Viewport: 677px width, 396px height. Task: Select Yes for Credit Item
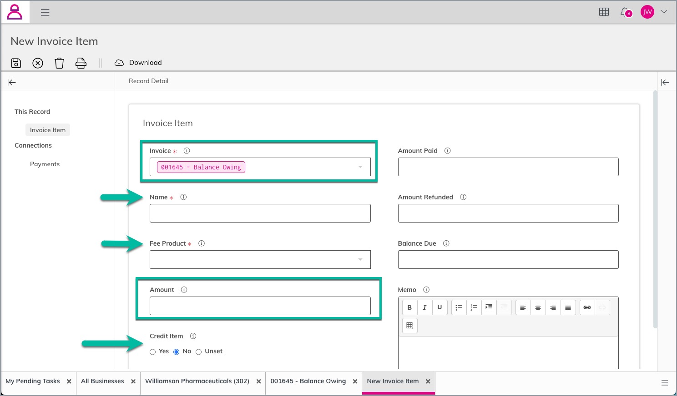(x=153, y=352)
